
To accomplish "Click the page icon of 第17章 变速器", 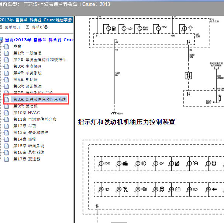I will coord(6,159).
